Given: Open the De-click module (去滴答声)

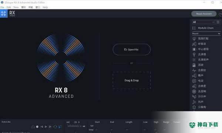Looking at the screenshot, I should point(200,59).
